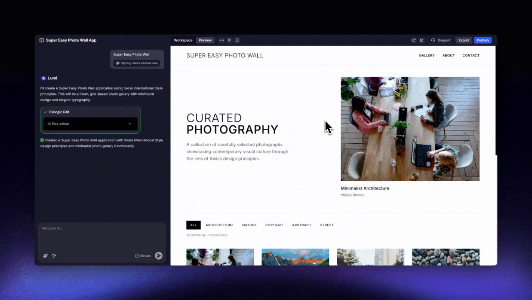Click the headset Support icon
This screenshot has height=300, width=532.
pyautogui.click(x=433, y=40)
